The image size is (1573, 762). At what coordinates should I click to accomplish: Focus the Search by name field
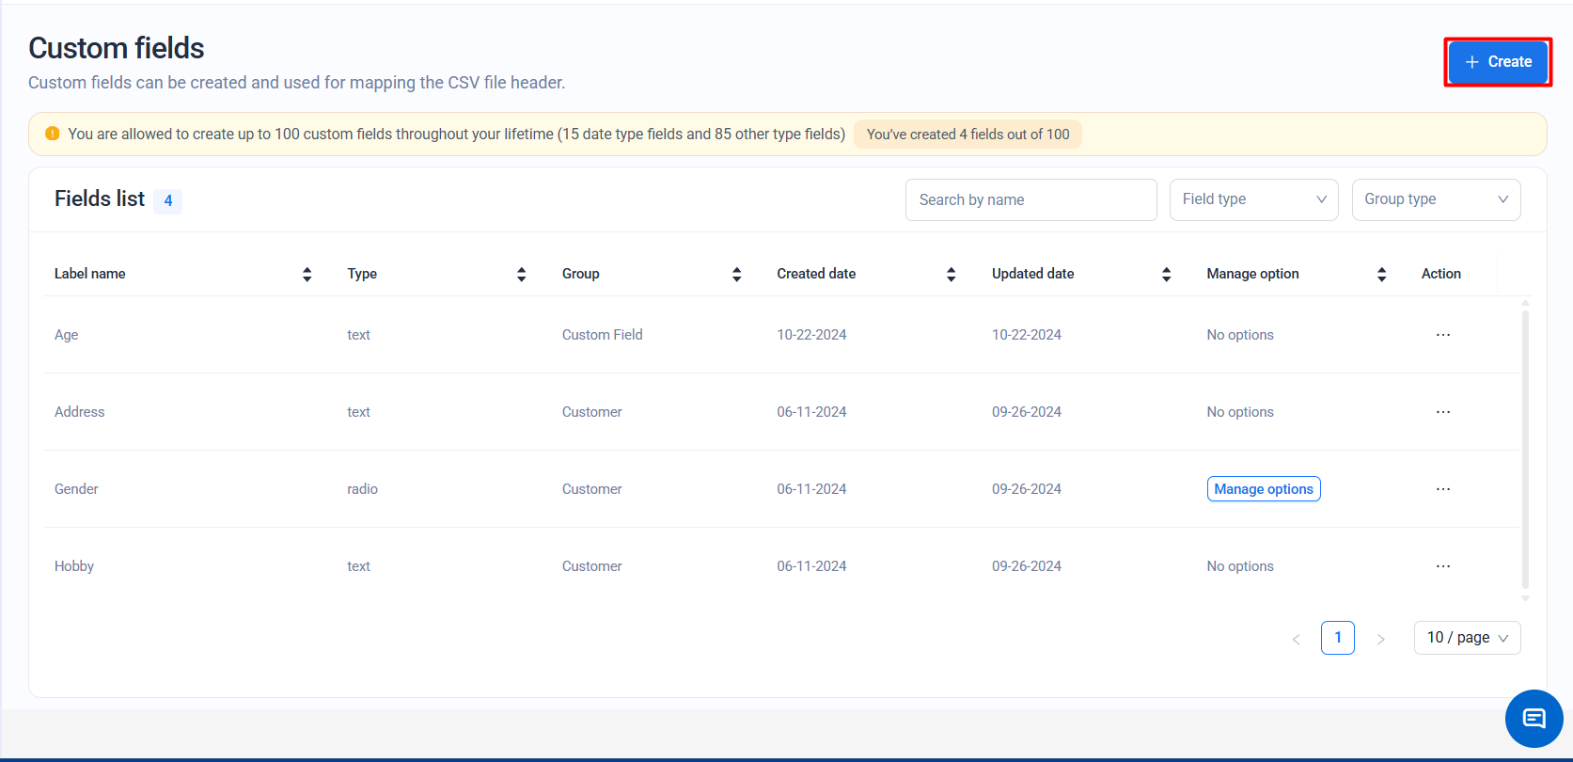1030,199
